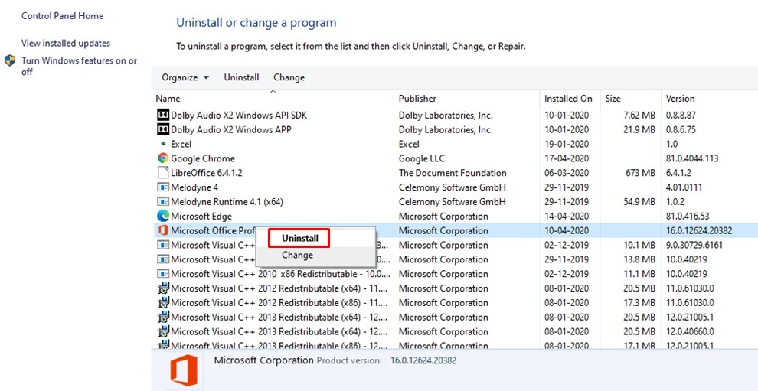The width and height of the screenshot is (758, 391).
Task: Click version 0.8.8.87 cell
Action: click(681, 115)
